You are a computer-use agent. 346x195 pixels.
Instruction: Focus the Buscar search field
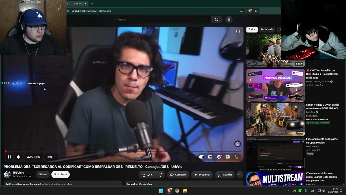point(163,19)
